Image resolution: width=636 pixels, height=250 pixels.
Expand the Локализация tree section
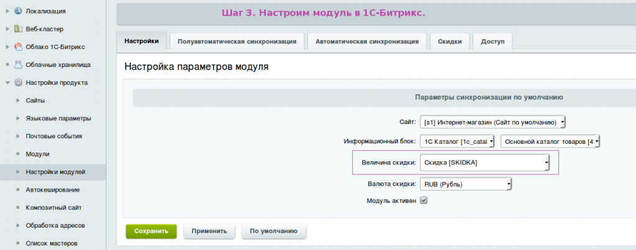point(7,11)
